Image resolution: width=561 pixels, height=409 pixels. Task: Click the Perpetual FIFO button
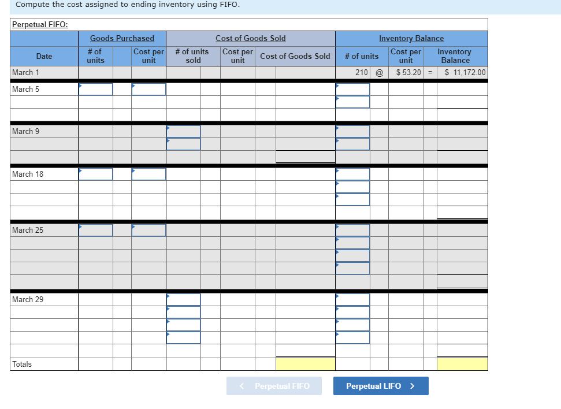(x=274, y=386)
